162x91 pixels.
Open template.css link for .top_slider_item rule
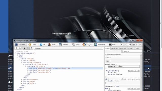[134, 71]
